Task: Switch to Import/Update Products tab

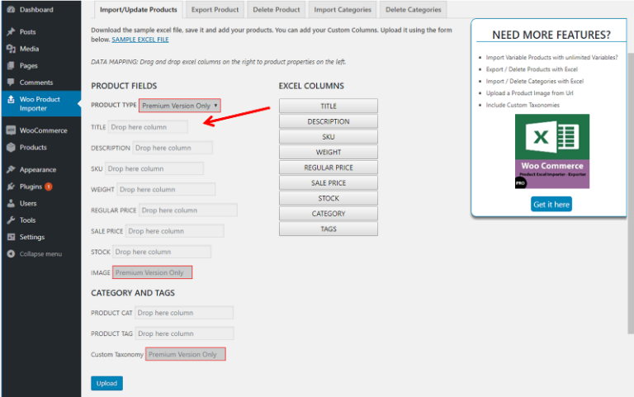Action: [x=139, y=10]
